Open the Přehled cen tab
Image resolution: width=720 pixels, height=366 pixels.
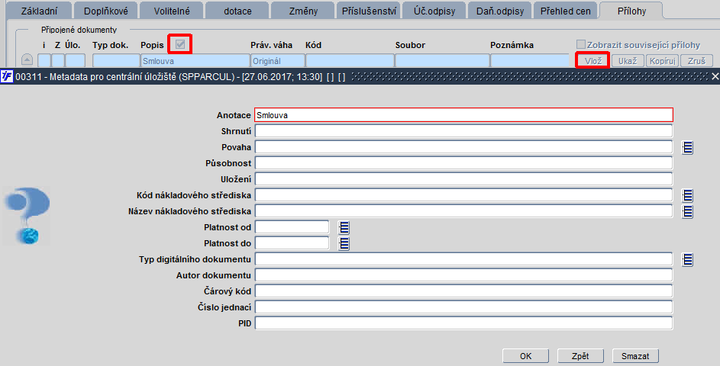(x=566, y=11)
